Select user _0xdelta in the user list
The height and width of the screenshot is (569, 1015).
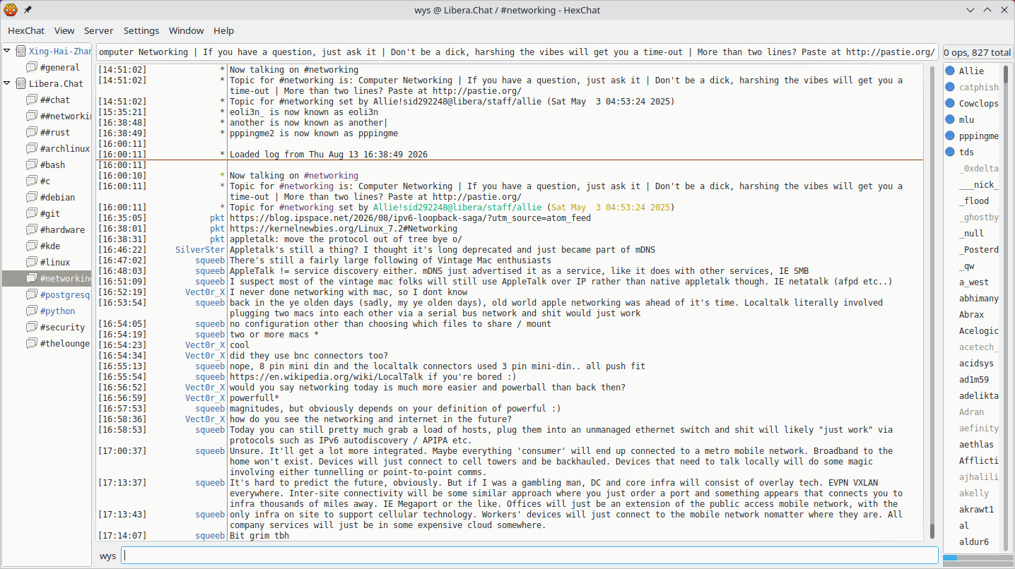pos(979,168)
